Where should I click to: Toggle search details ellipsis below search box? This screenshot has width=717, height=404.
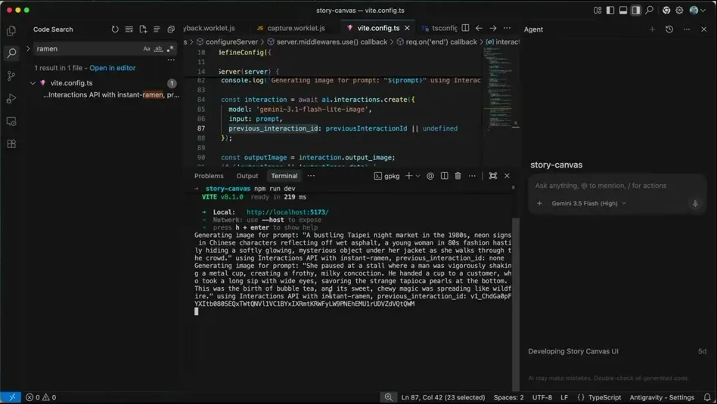[171, 60]
